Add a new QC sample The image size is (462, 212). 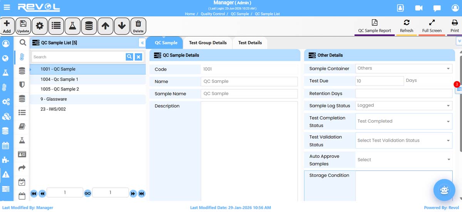[x=7, y=26]
